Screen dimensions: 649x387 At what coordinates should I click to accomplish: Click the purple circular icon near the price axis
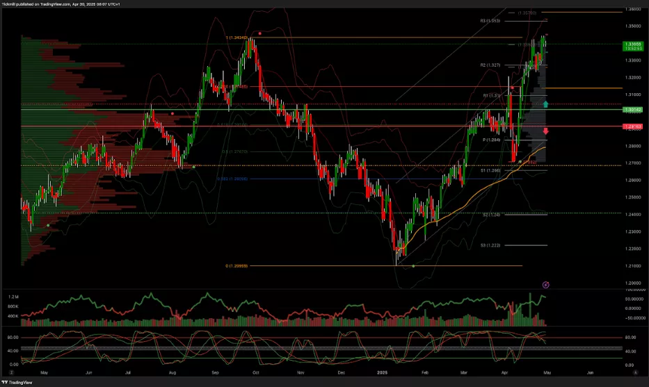[x=546, y=284]
